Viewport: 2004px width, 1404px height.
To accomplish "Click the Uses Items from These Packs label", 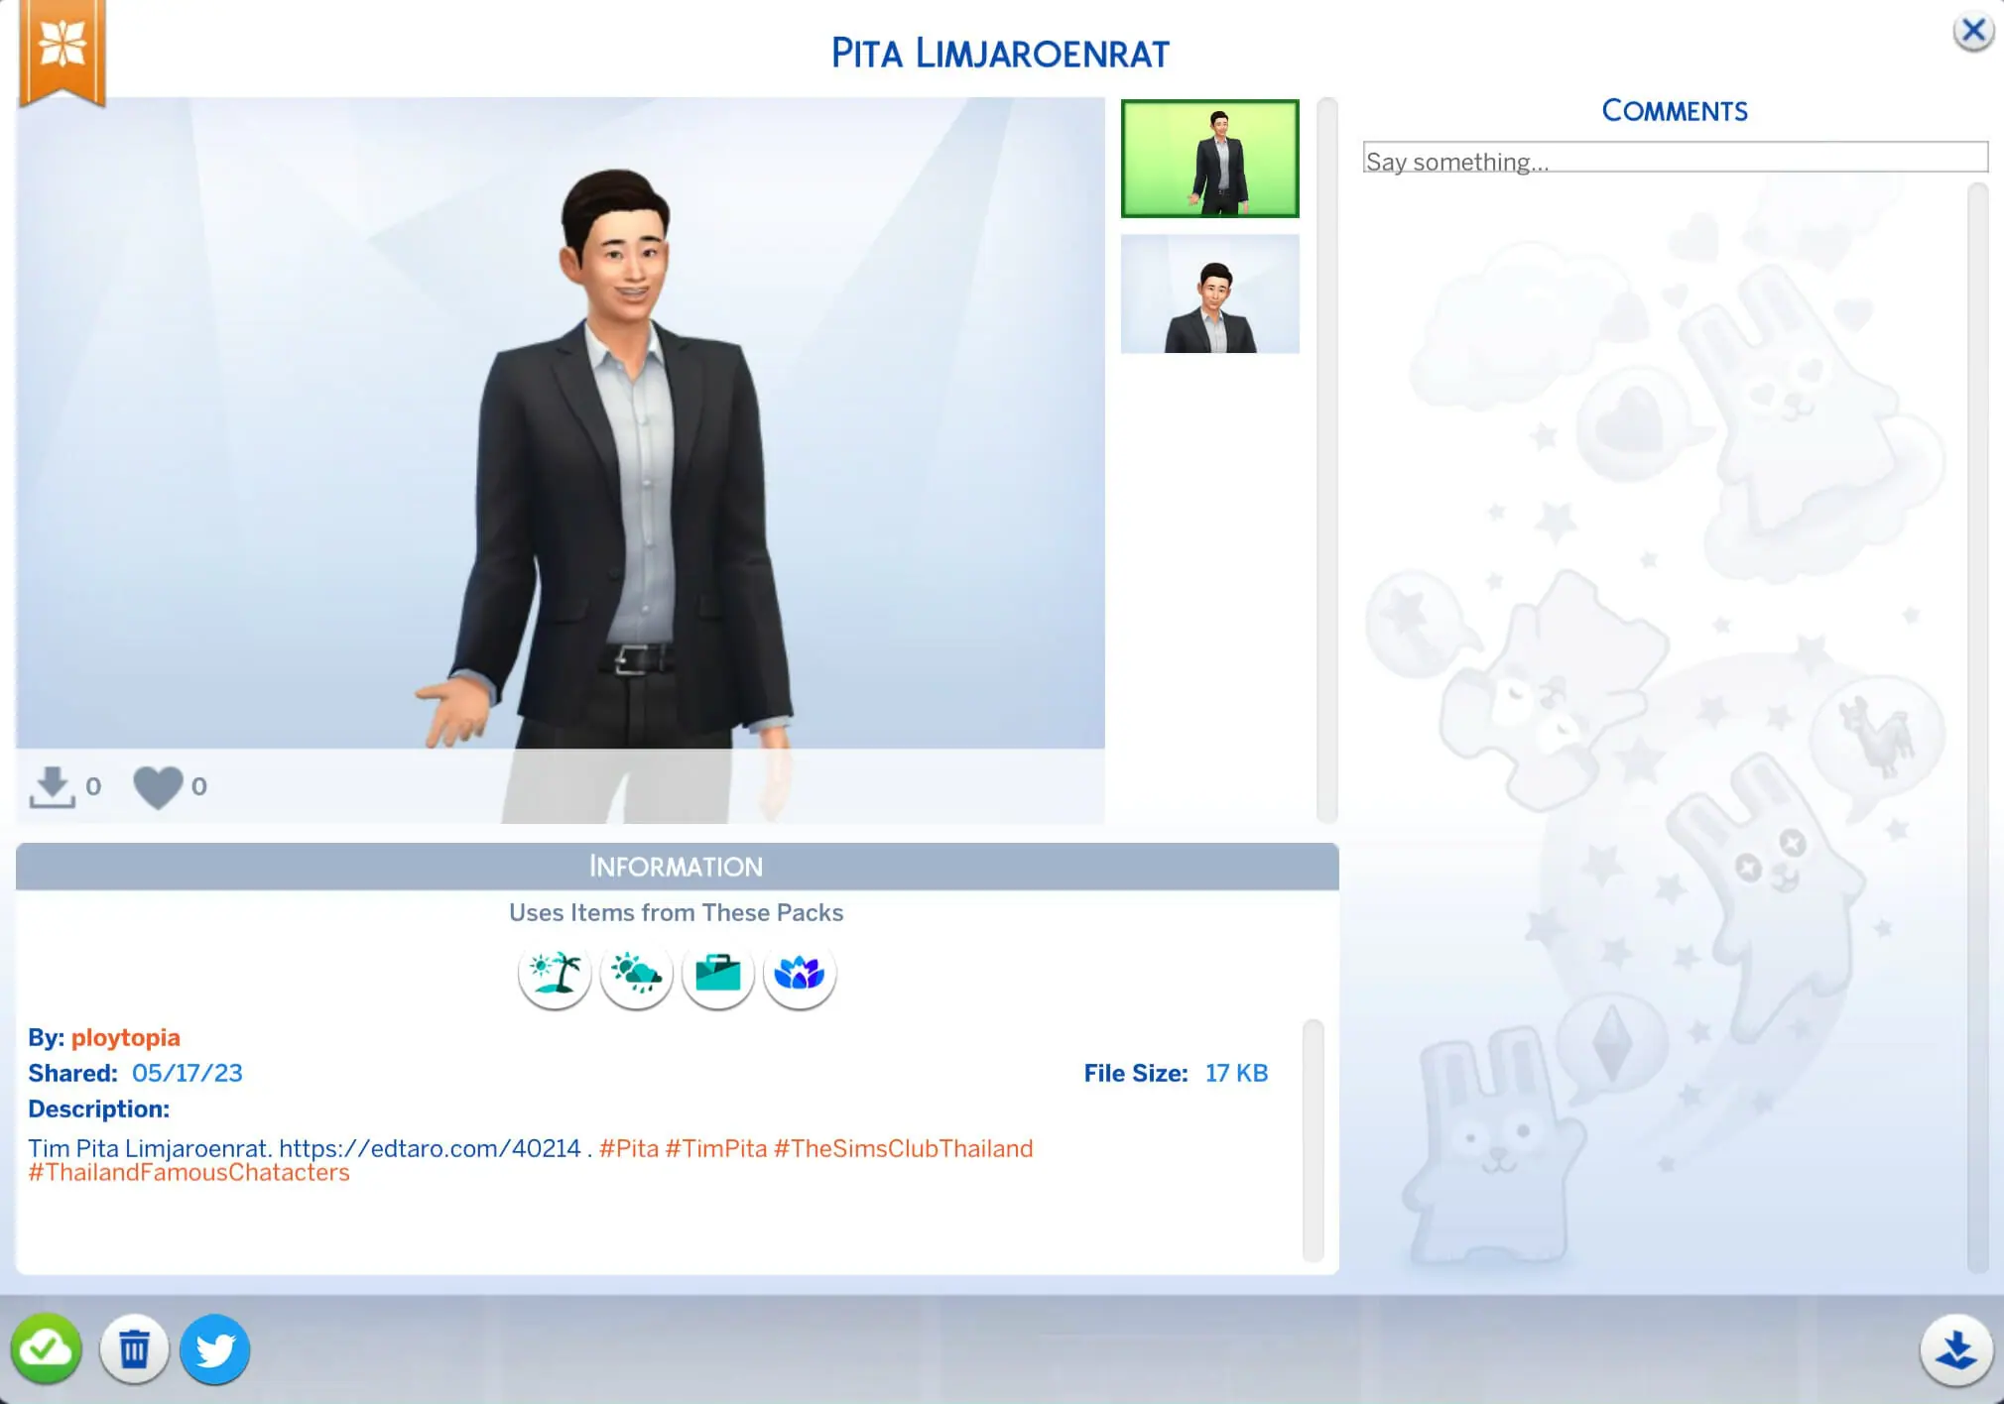I will 677,913.
